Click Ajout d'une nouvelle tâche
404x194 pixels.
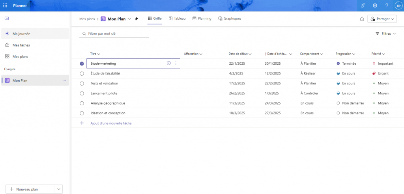pyautogui.click(x=111, y=123)
